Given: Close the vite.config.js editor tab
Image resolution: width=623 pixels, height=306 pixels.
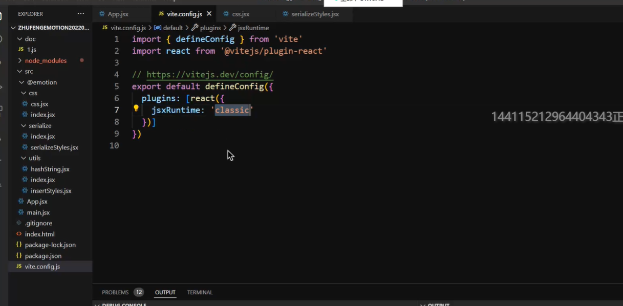Looking at the screenshot, I should [209, 14].
